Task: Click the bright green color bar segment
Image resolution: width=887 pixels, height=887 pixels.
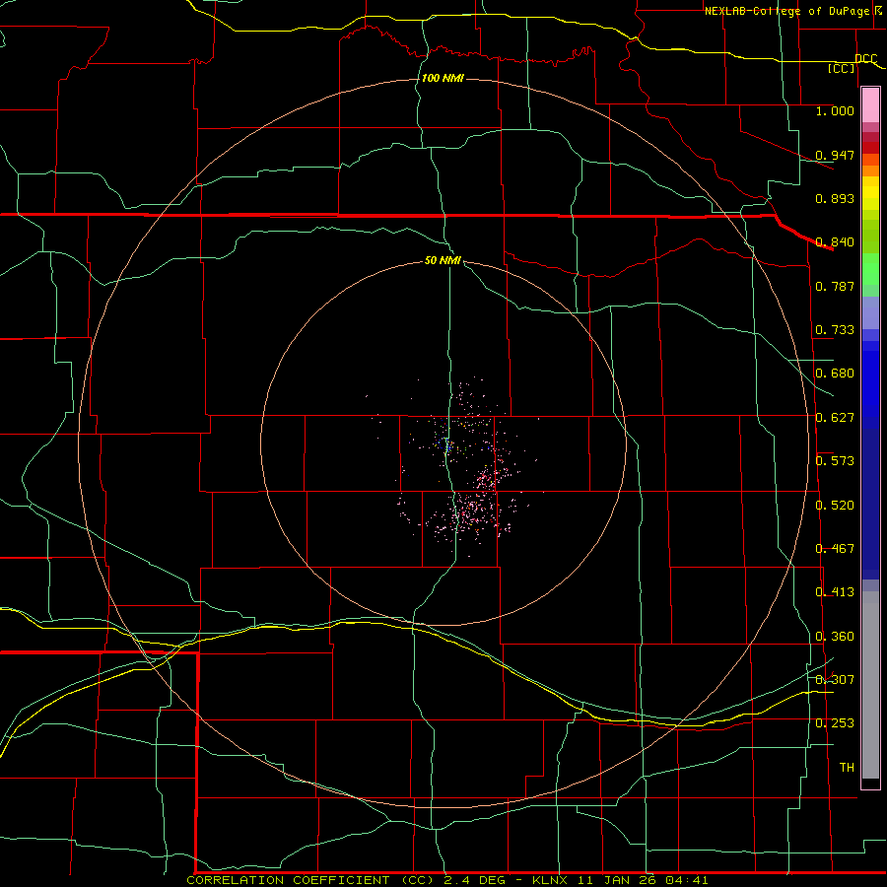Action: click(870, 269)
